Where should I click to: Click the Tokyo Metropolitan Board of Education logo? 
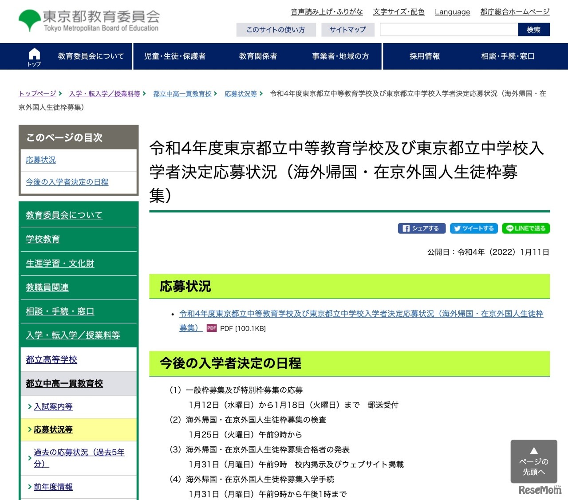click(x=88, y=20)
